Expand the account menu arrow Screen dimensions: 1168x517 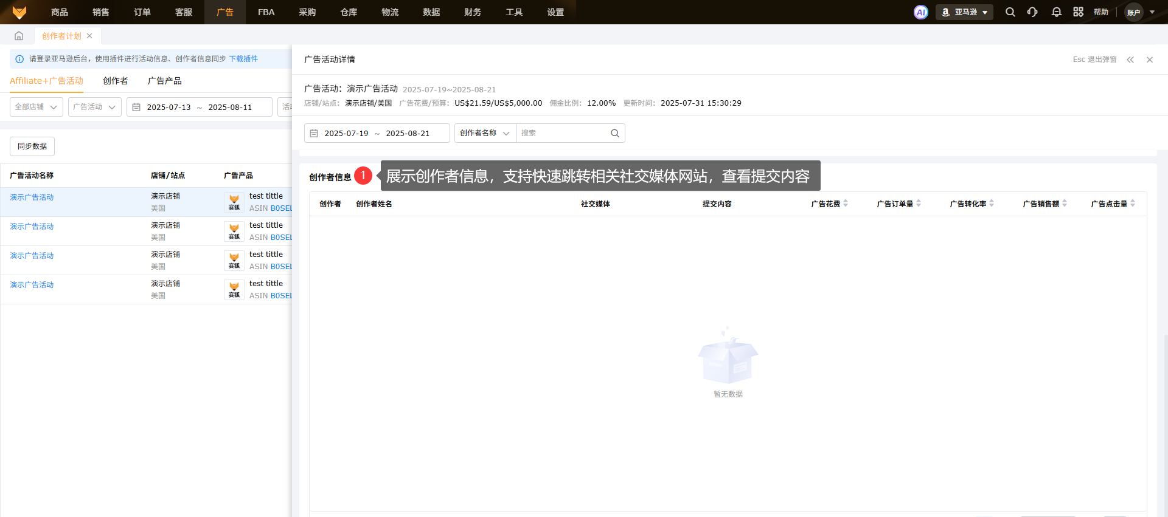pyautogui.click(x=1152, y=12)
